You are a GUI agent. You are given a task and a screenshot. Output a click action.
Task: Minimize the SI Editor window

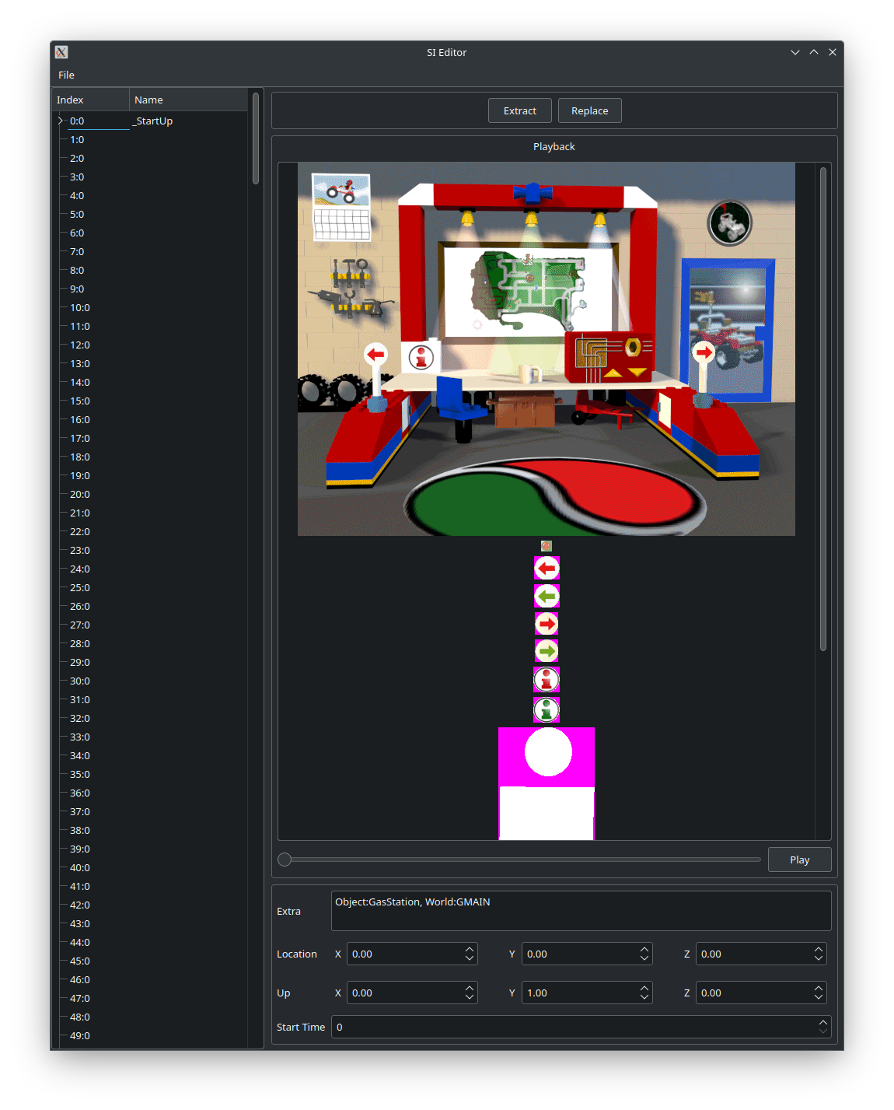point(795,52)
